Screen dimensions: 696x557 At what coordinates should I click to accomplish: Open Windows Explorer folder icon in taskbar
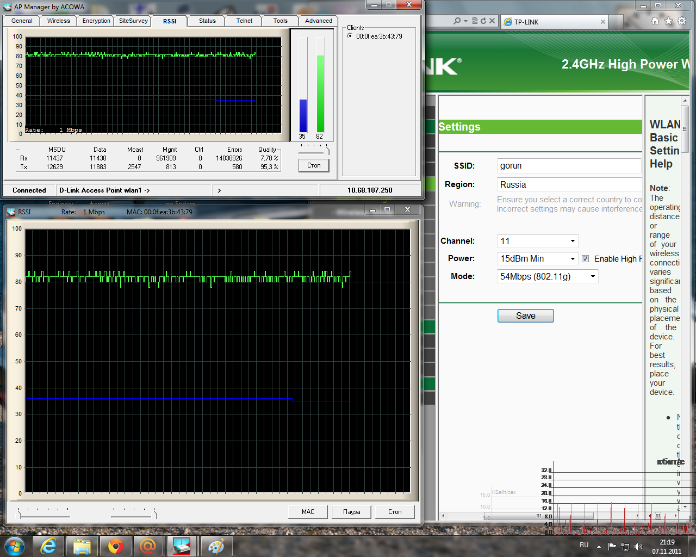(82, 546)
